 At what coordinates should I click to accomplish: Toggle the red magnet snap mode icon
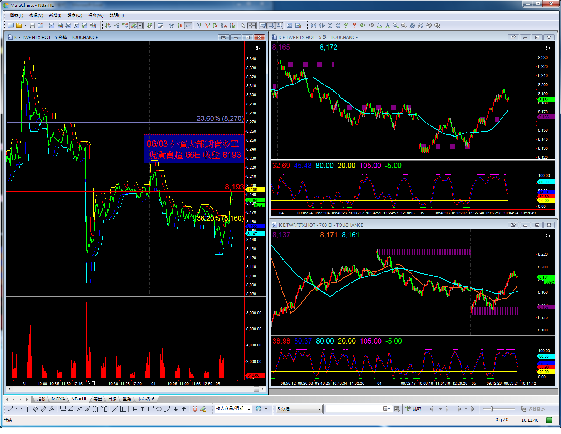[195, 409]
